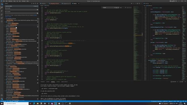The image size is (187, 105).
Task: Close the bottom panel
Action: 186,82
